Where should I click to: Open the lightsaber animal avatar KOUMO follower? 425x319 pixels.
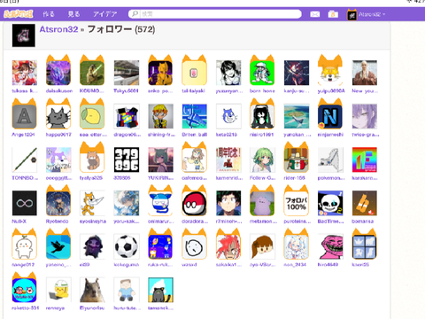click(x=92, y=73)
